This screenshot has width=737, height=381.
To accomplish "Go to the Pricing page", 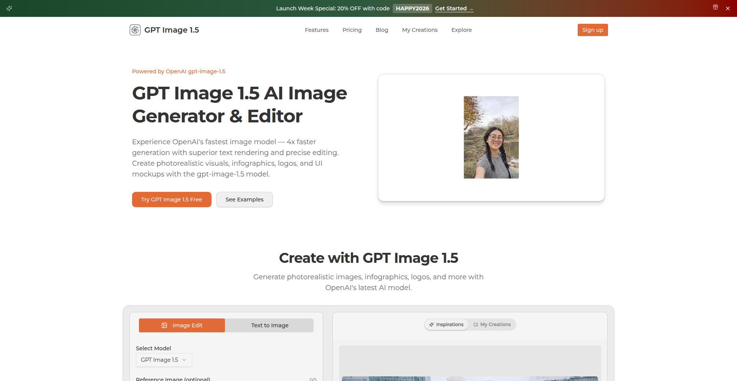I will (352, 30).
